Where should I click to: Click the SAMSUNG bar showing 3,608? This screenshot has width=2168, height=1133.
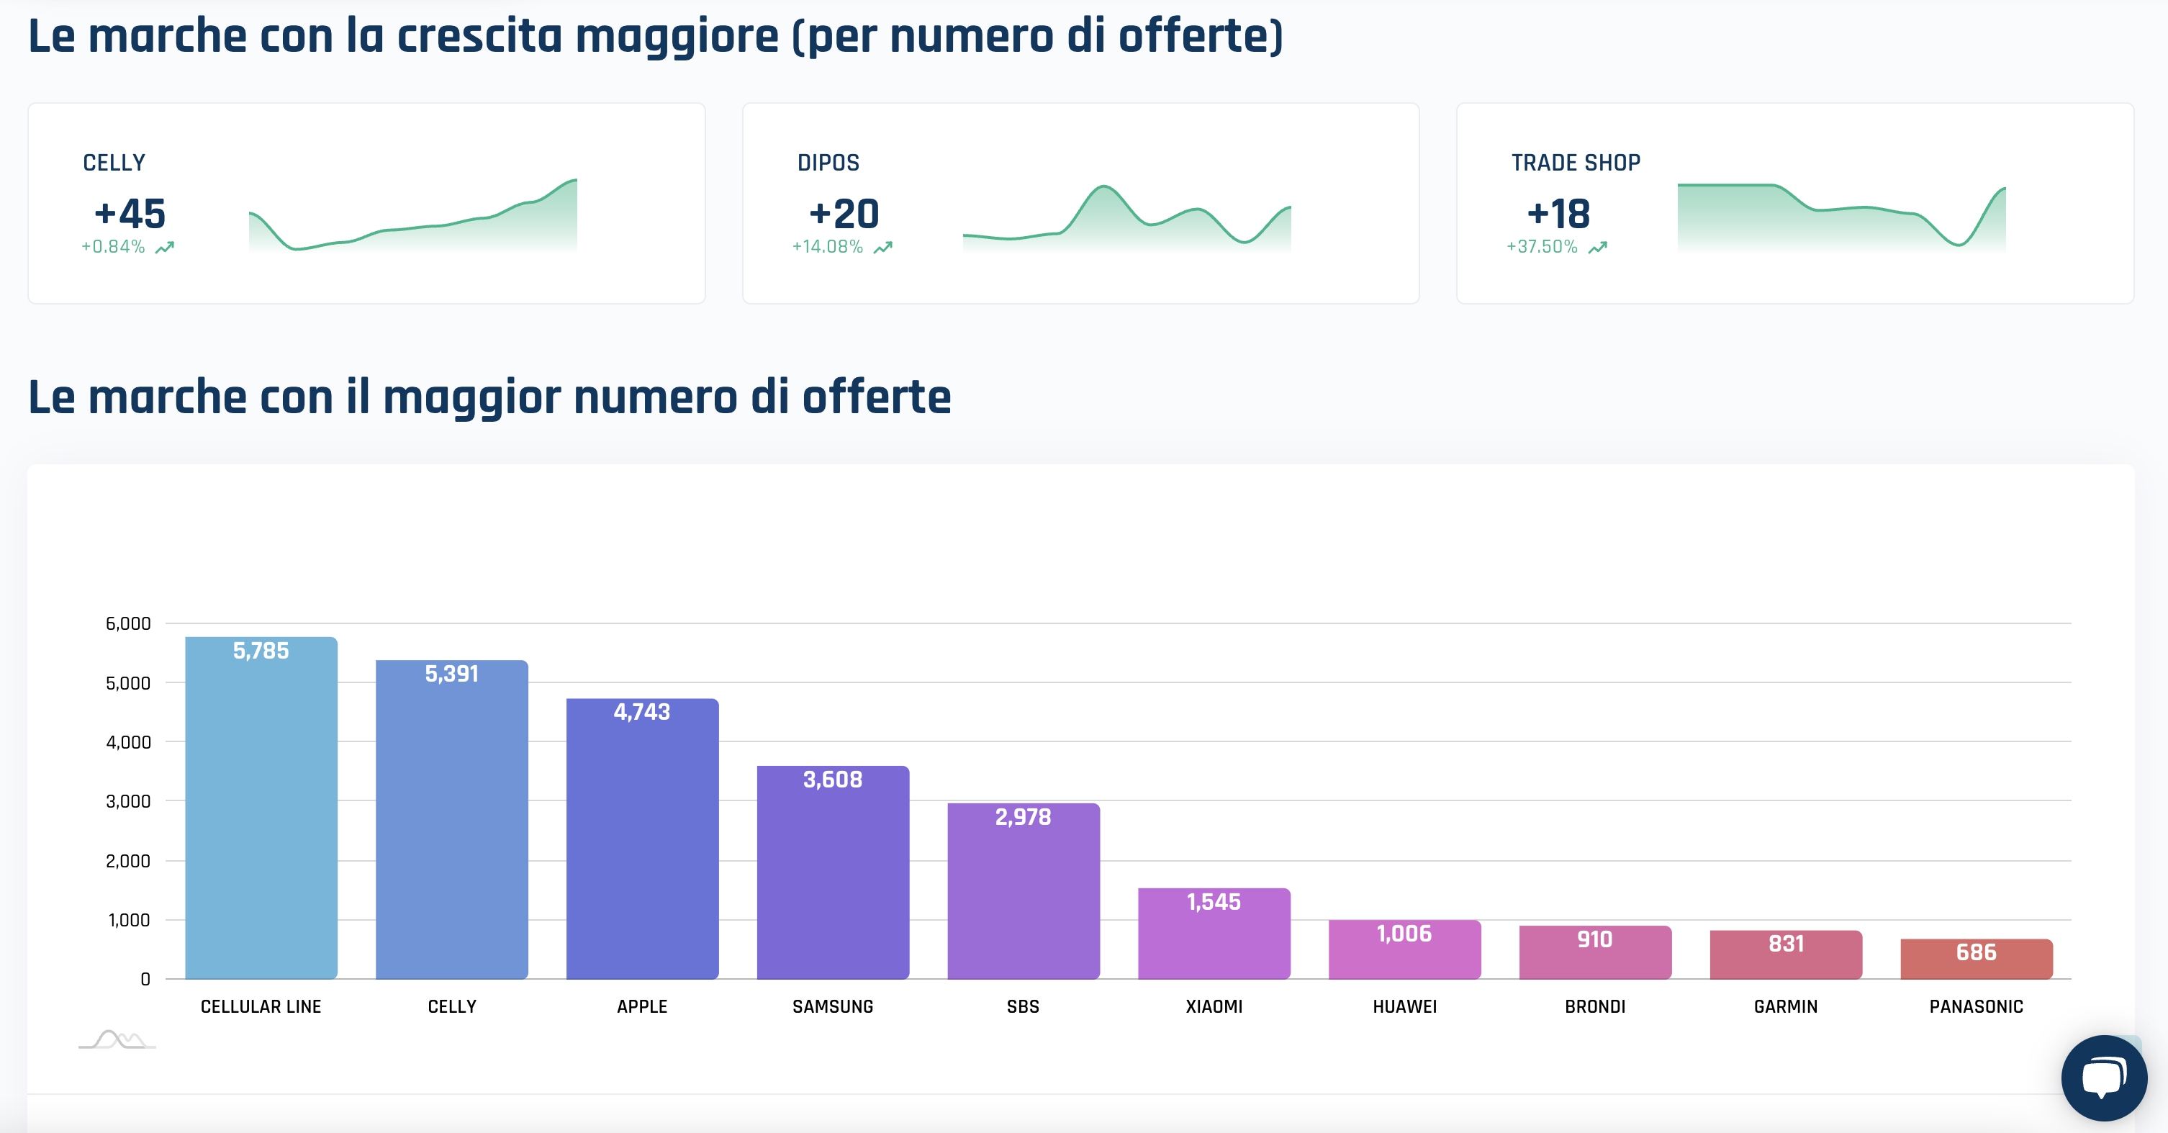(x=832, y=874)
